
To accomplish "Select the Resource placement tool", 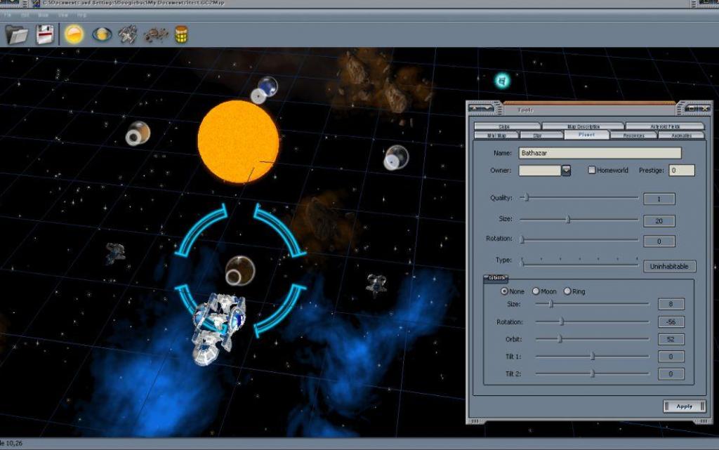I will (180, 33).
